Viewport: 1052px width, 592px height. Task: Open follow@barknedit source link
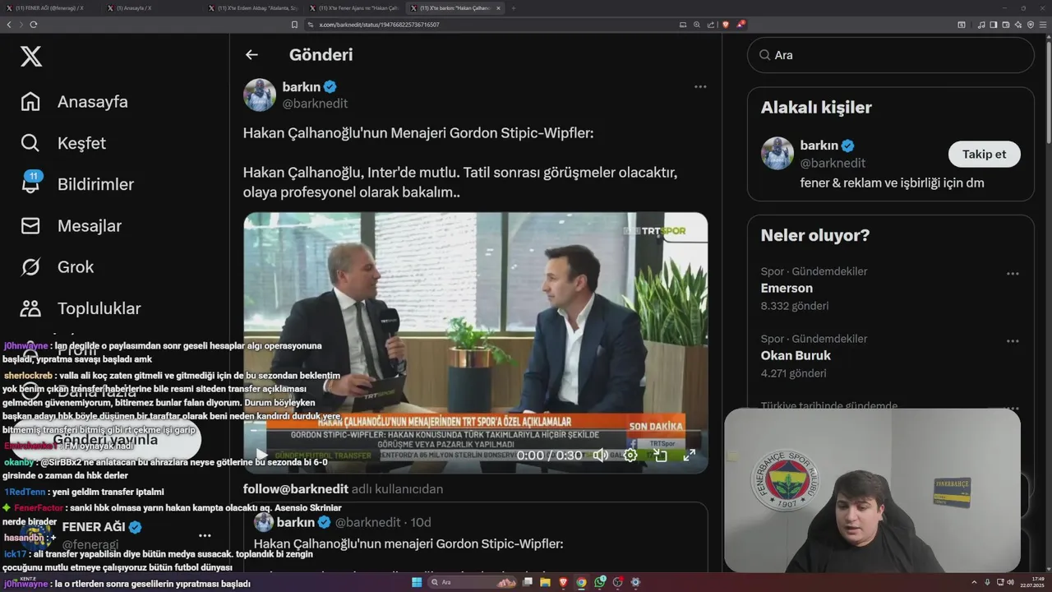click(296, 489)
